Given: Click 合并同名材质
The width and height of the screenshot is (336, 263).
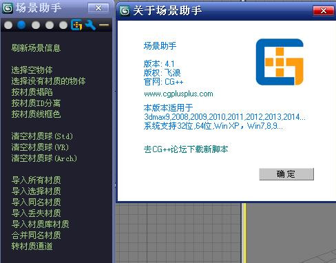Looking at the screenshot, I should coord(36,235).
